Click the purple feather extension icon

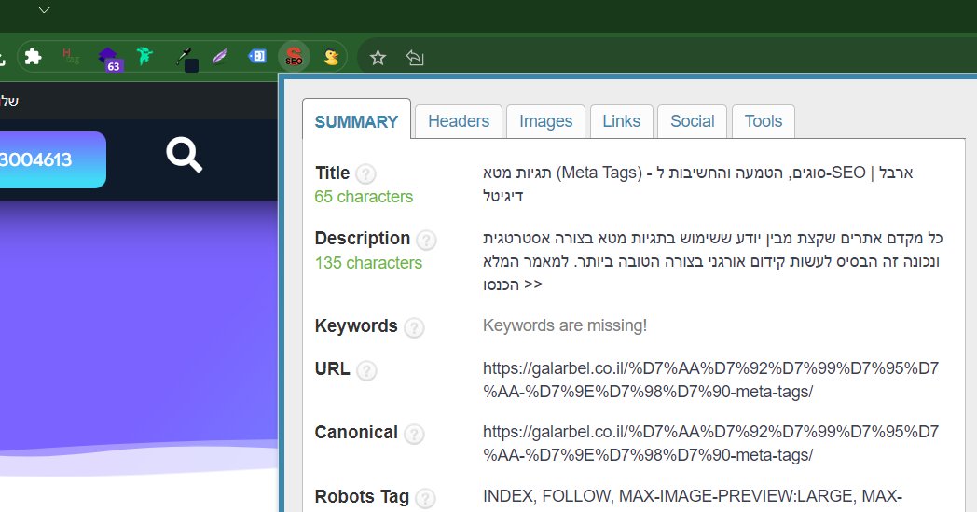point(219,58)
